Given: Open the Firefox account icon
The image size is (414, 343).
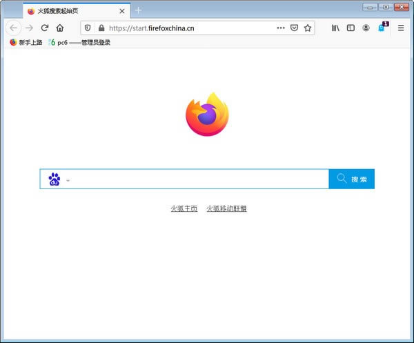Looking at the screenshot, I should tap(366, 28).
